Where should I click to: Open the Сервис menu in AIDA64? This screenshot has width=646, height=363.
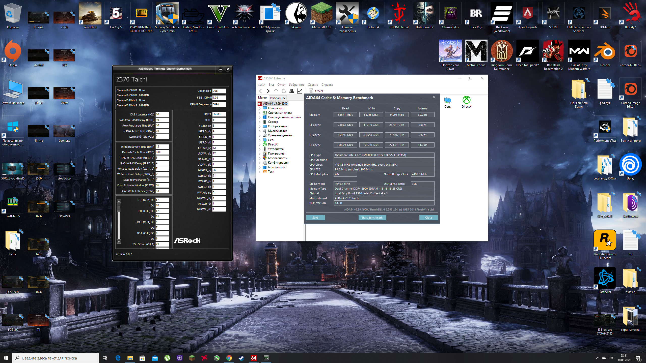pos(313,85)
